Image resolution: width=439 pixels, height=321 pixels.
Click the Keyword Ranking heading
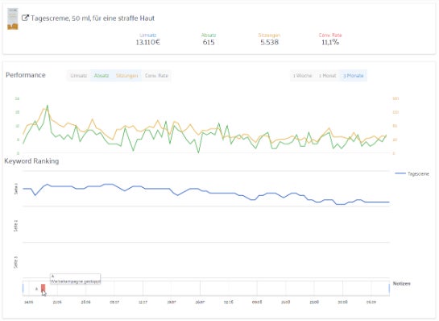[31, 161]
